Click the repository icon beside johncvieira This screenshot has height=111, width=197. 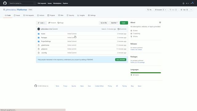click(x=4, y=10)
